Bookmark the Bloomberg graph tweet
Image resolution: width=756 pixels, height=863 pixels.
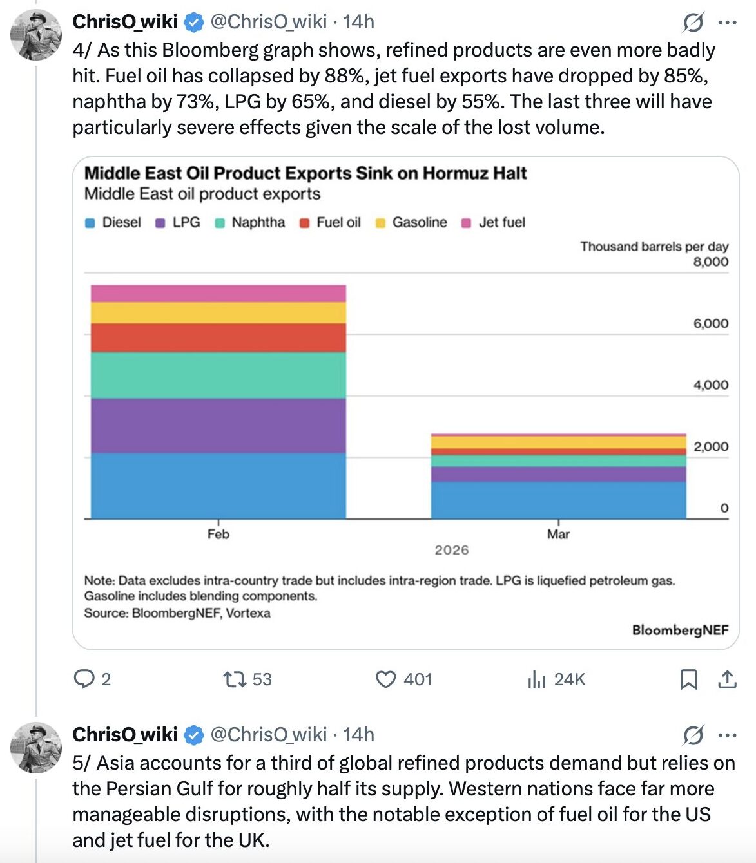(x=688, y=679)
